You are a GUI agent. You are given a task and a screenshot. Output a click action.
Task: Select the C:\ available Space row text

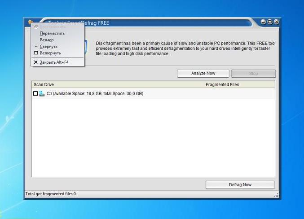(x=95, y=94)
